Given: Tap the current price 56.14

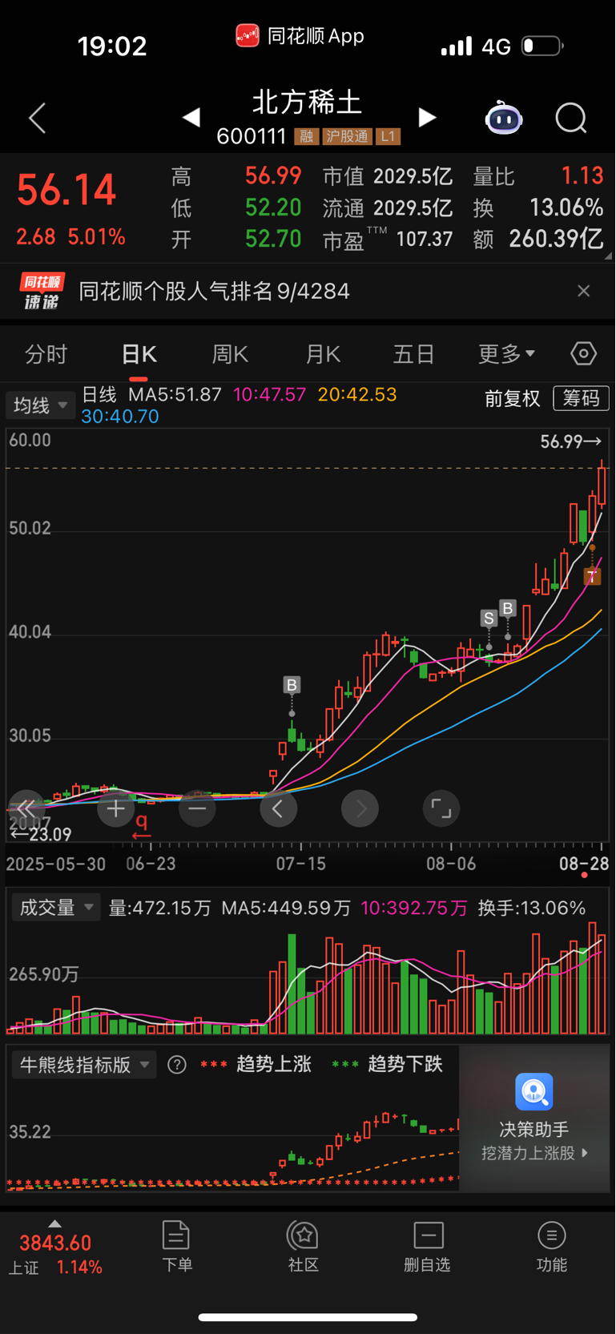Looking at the screenshot, I should (x=66, y=190).
